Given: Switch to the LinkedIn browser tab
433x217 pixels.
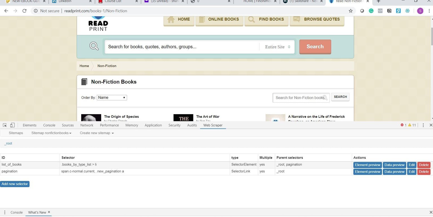Looking at the screenshot, I should tap(72, 1).
